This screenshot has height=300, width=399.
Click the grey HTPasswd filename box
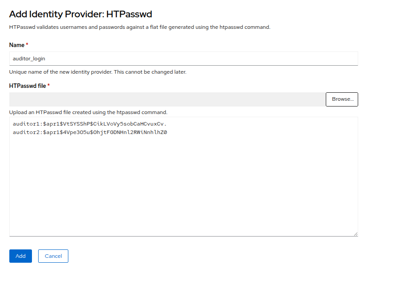(x=167, y=99)
